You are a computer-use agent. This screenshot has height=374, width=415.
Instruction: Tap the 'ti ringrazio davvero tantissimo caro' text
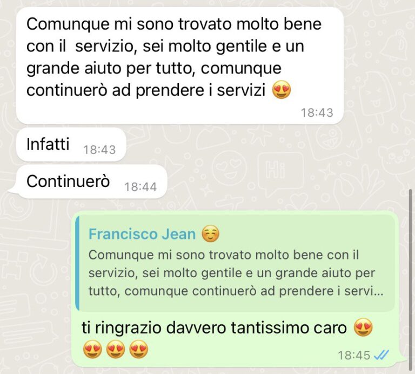click(x=214, y=328)
